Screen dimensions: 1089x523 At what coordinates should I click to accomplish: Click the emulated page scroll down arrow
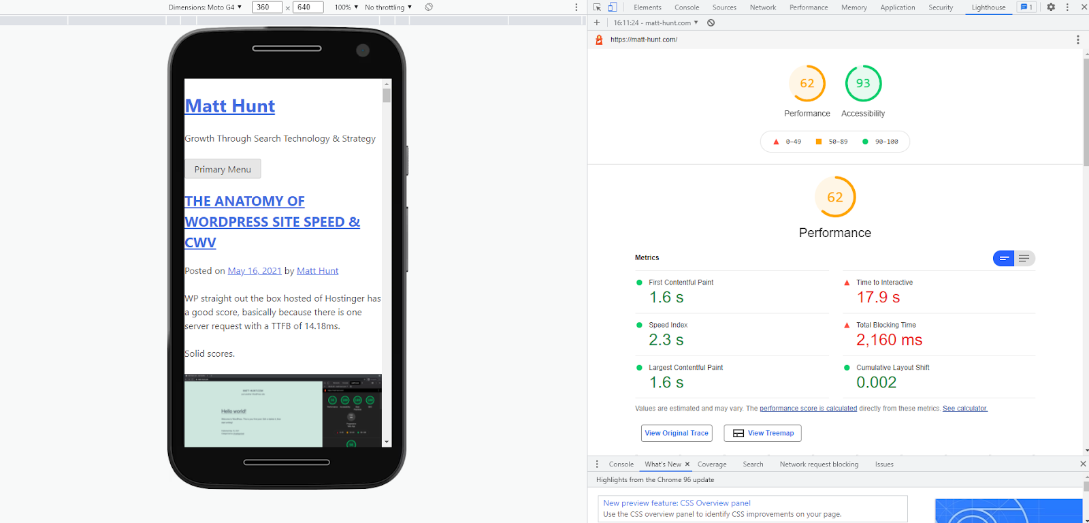387,442
